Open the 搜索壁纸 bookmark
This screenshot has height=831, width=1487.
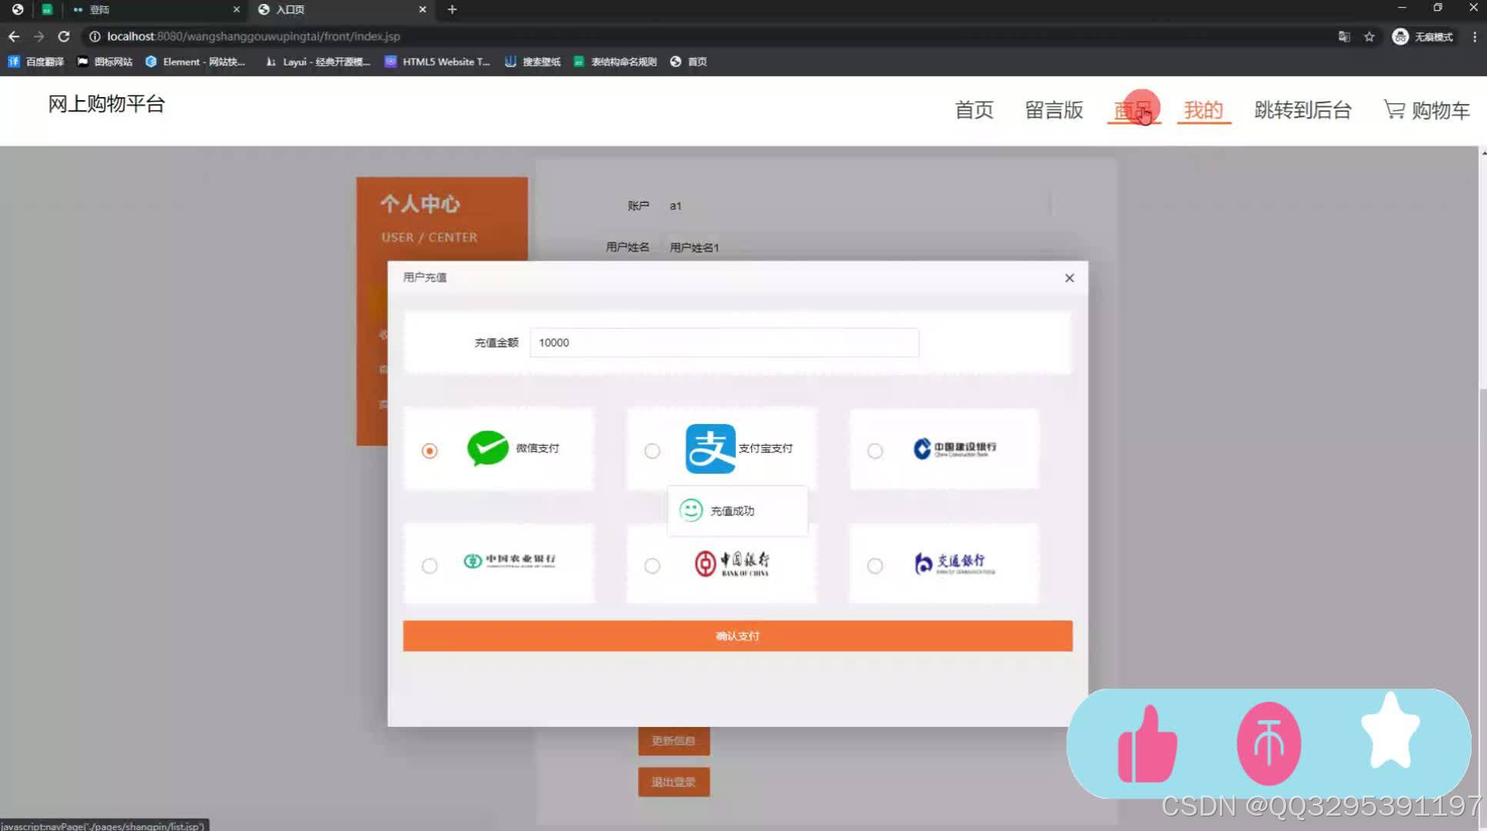(533, 62)
